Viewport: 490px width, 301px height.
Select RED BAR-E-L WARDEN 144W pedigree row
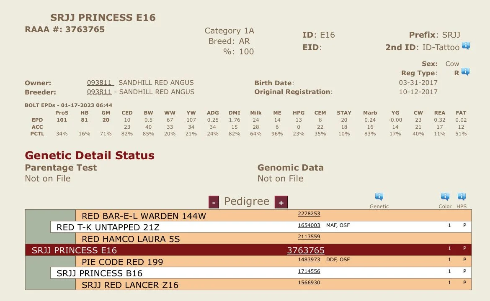273,216
